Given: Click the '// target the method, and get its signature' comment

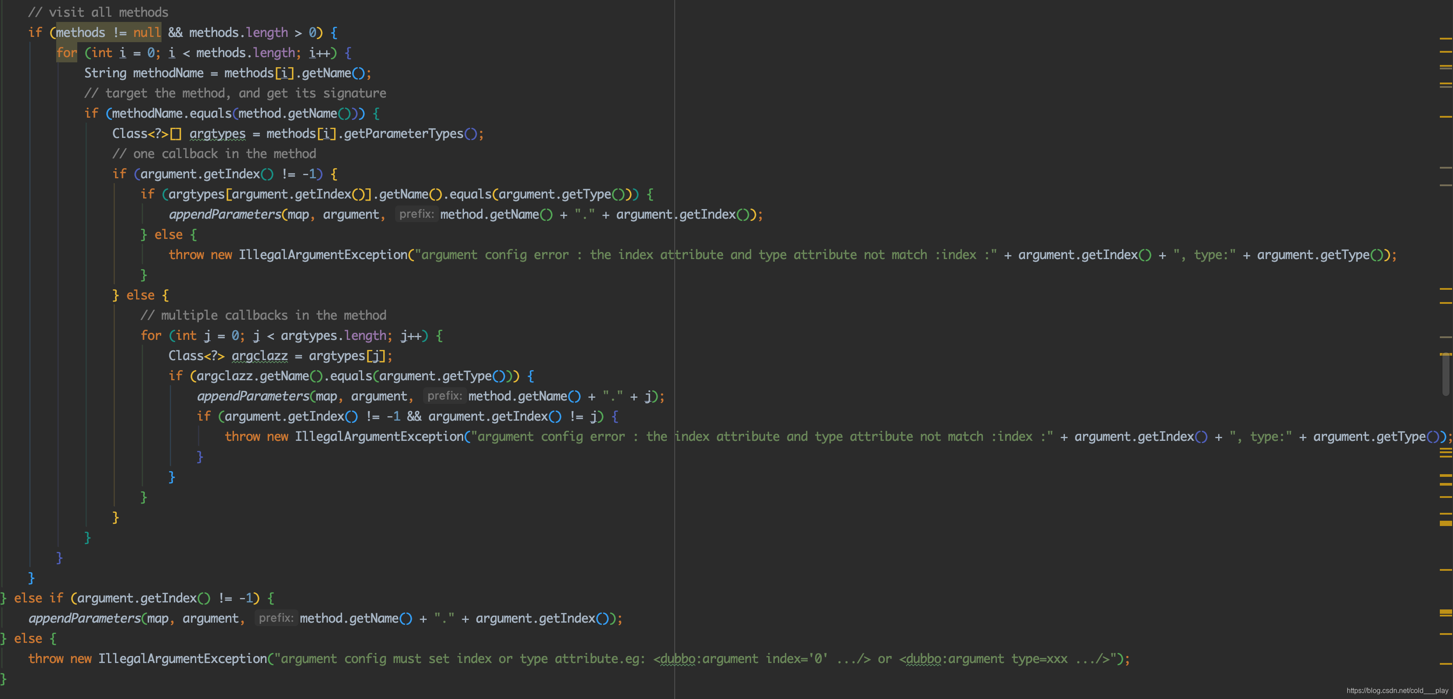Looking at the screenshot, I should [x=235, y=93].
